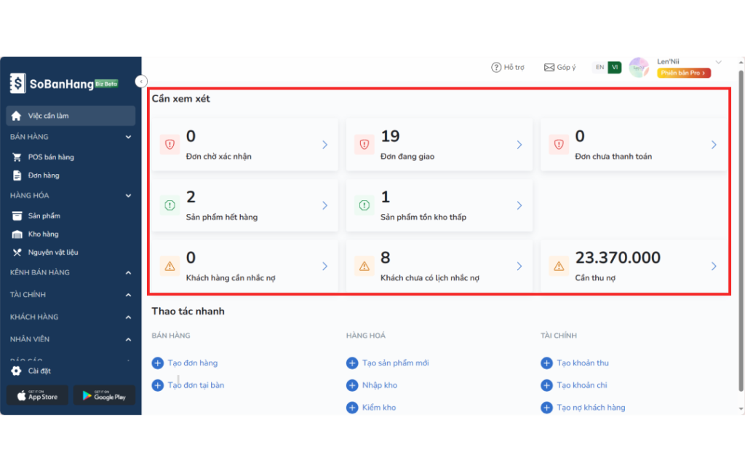Click the gear icon beside Cài đặt
Viewport: 745px width, 471px height.
tap(16, 371)
